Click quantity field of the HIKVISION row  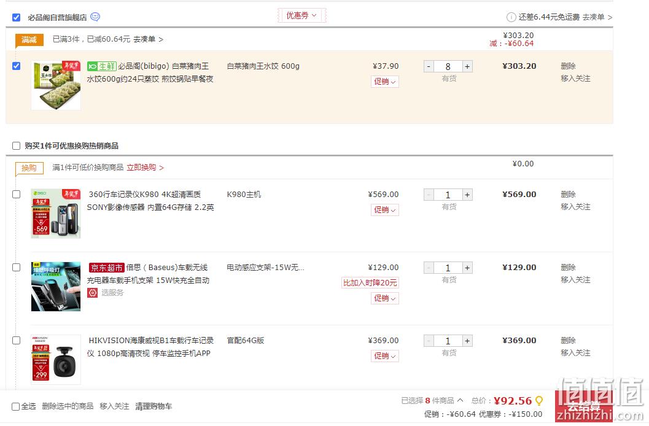tap(448, 341)
